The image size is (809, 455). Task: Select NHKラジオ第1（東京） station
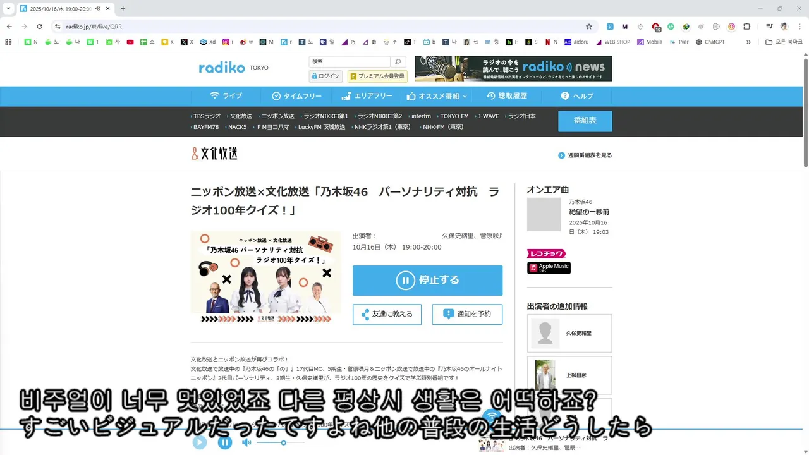click(x=382, y=127)
